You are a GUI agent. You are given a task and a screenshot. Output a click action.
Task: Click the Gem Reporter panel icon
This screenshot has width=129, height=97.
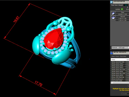[112, 2]
